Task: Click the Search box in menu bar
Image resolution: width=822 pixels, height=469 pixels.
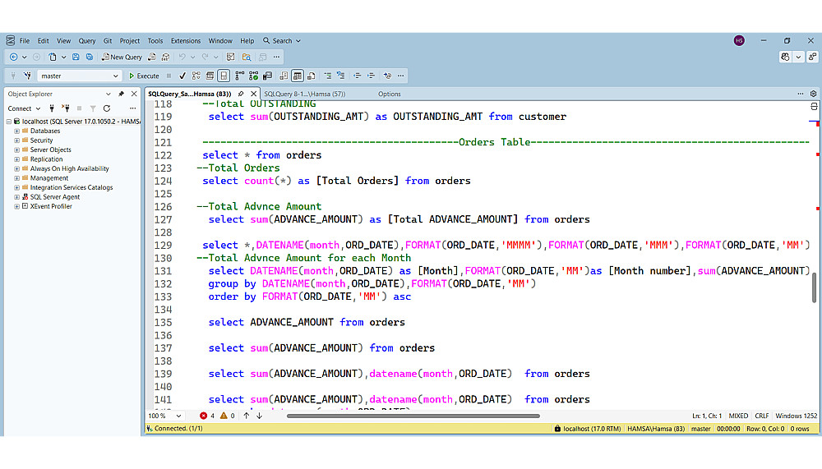Action: coord(282,40)
